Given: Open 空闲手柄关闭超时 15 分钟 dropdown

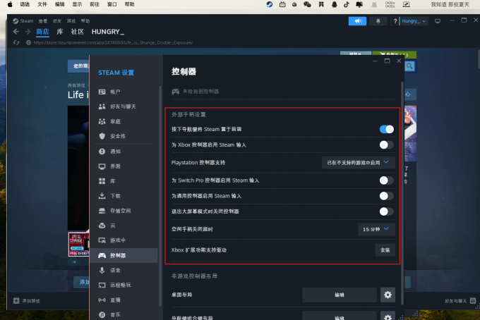Looking at the screenshot, I should 376,229.
